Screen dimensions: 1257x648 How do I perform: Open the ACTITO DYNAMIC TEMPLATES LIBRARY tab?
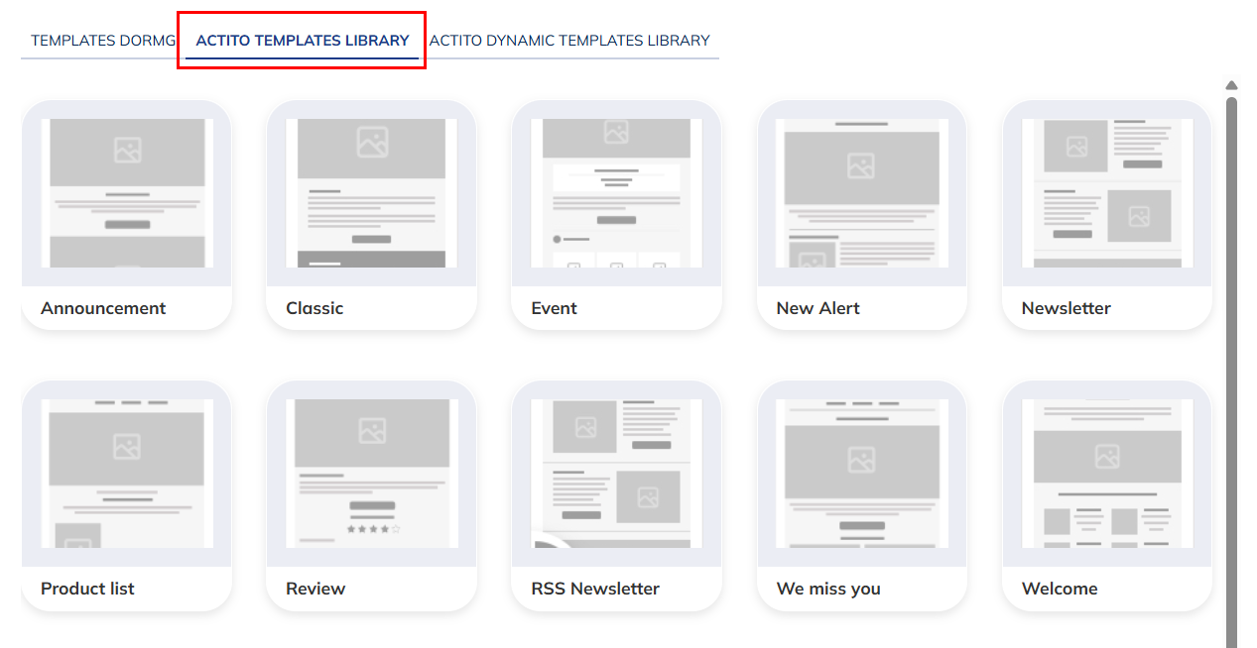point(569,40)
